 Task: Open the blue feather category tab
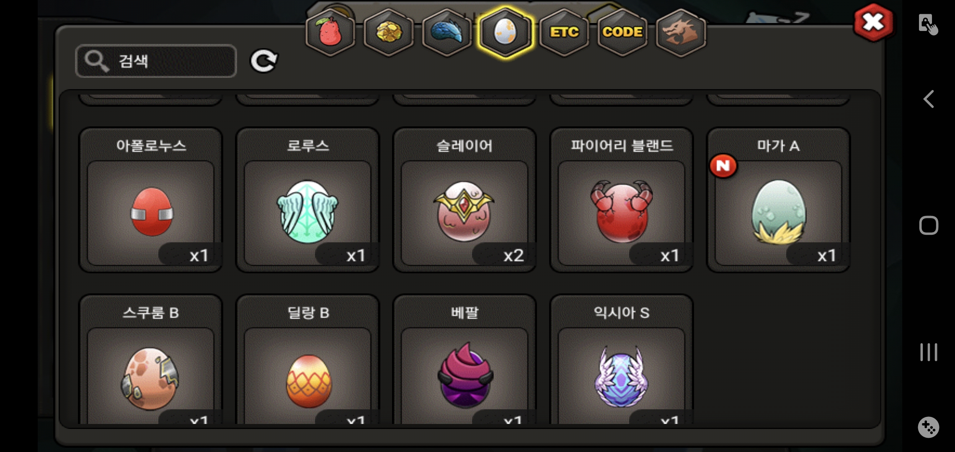pos(447,33)
